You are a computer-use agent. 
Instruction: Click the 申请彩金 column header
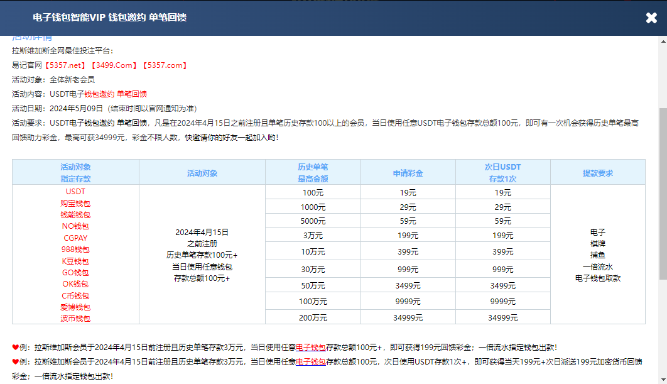[408, 173]
